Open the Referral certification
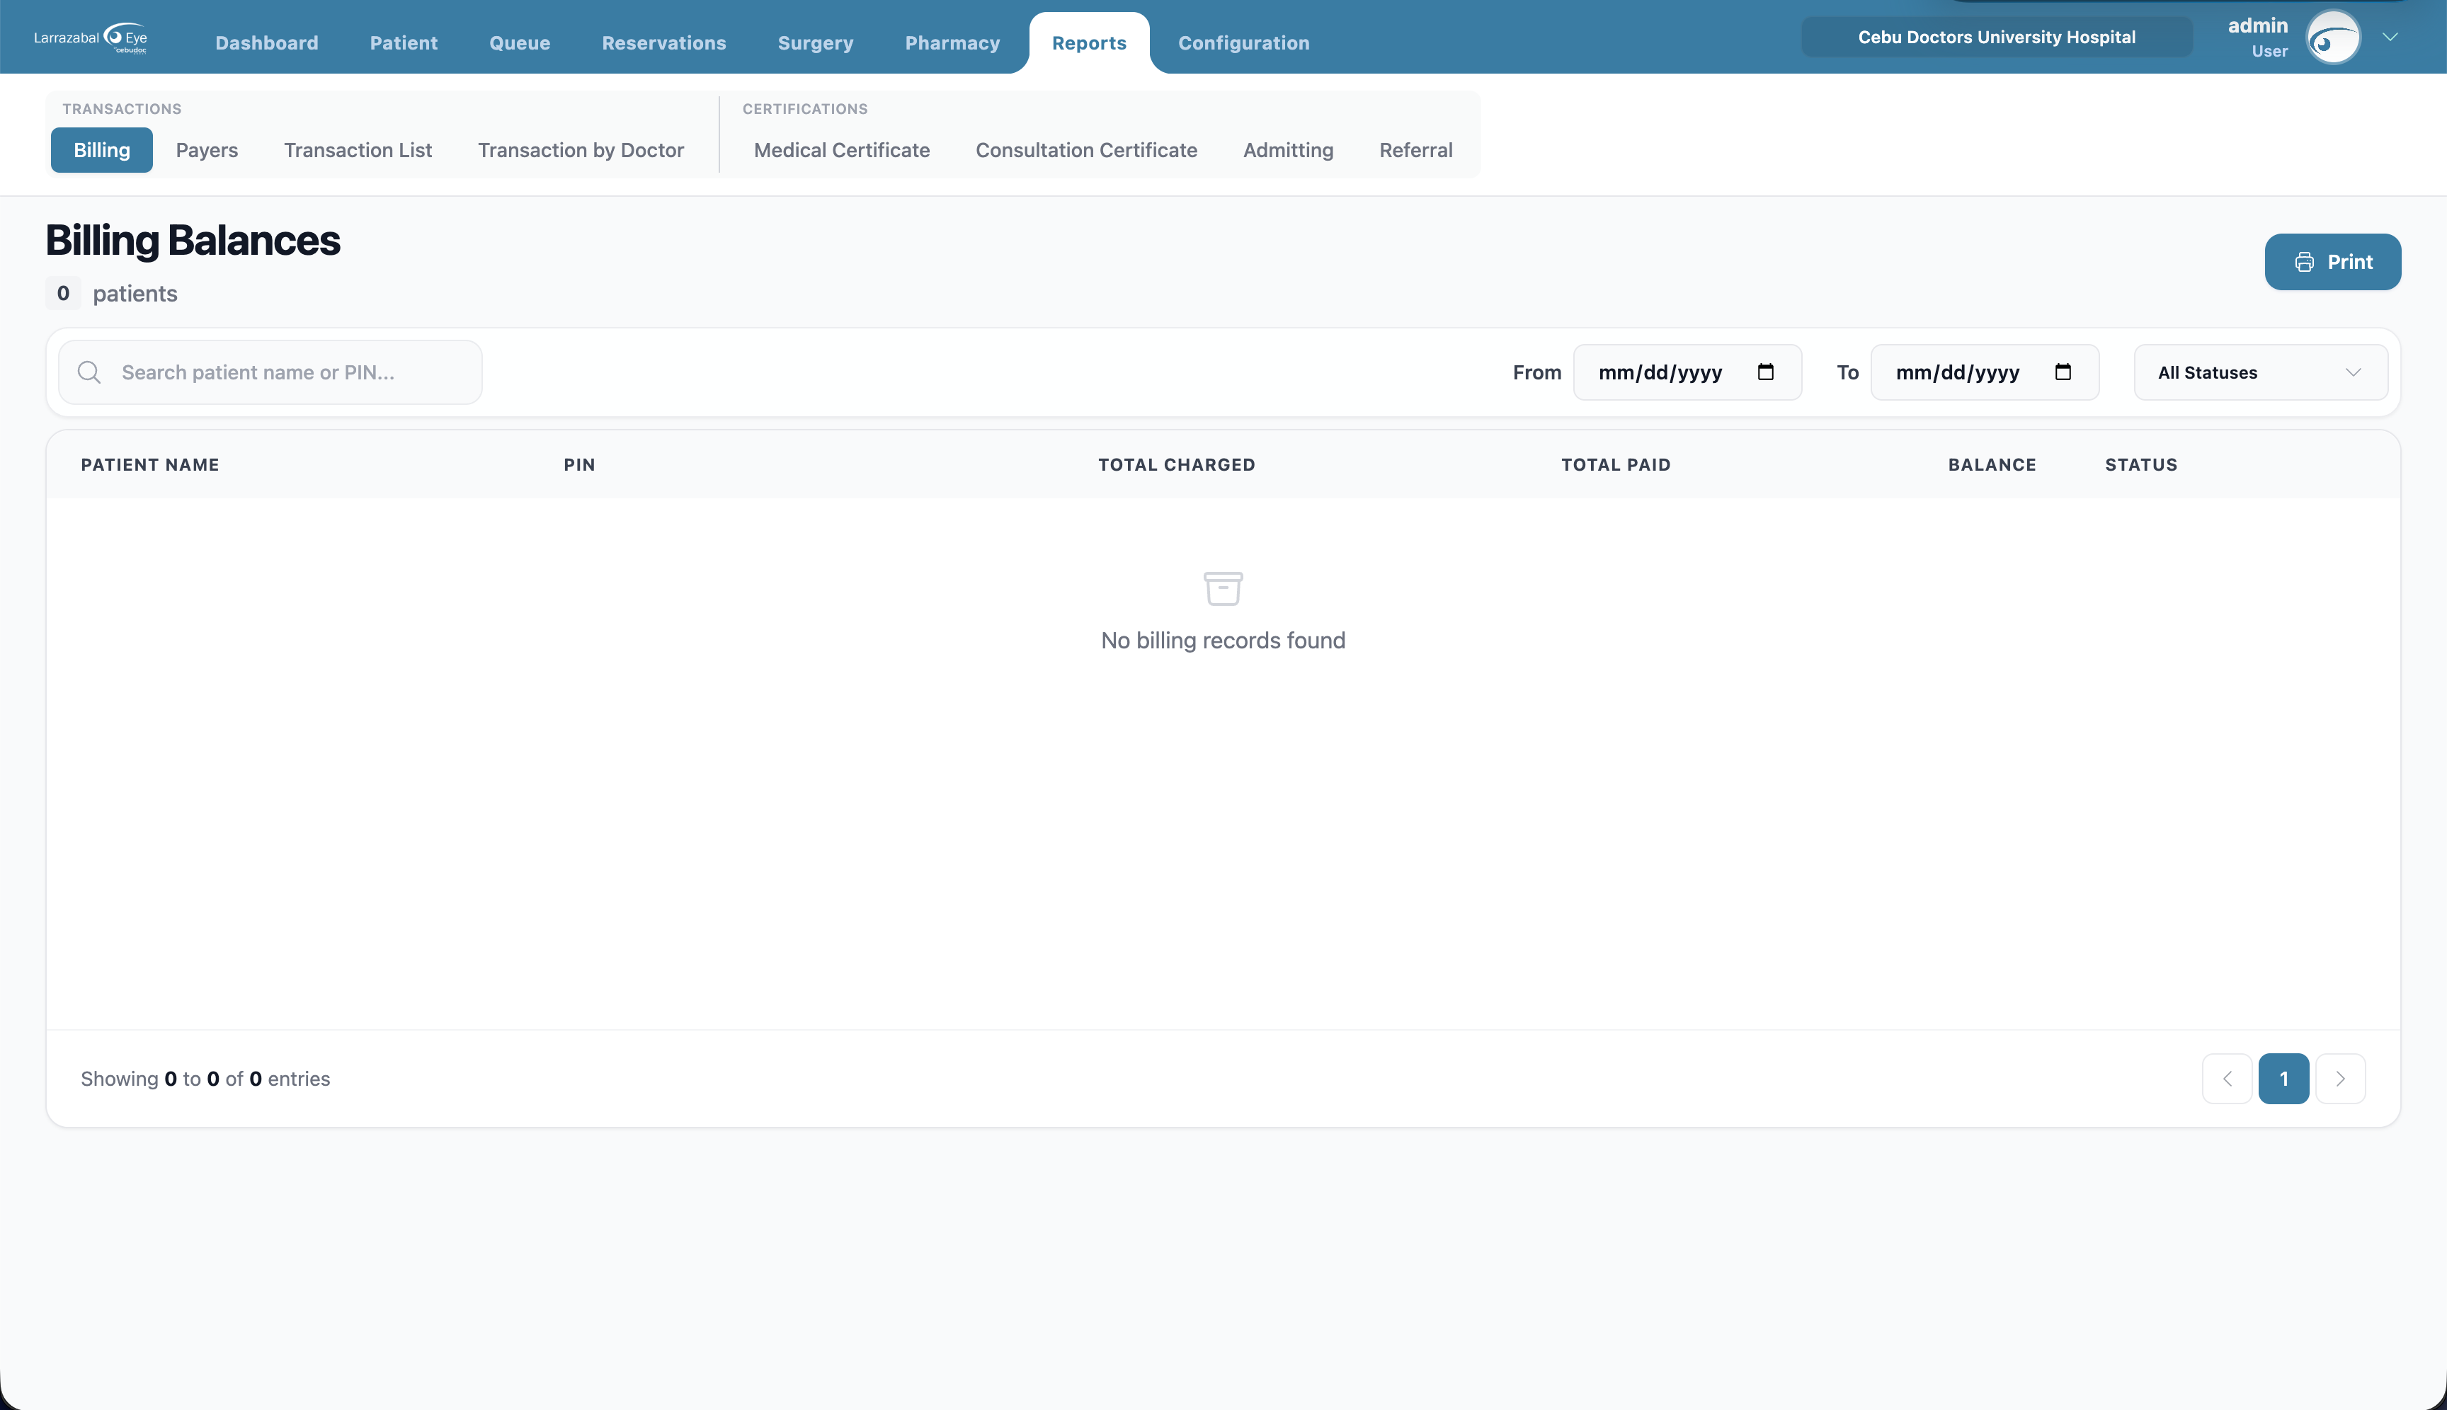The width and height of the screenshot is (2447, 1410). click(1415, 150)
